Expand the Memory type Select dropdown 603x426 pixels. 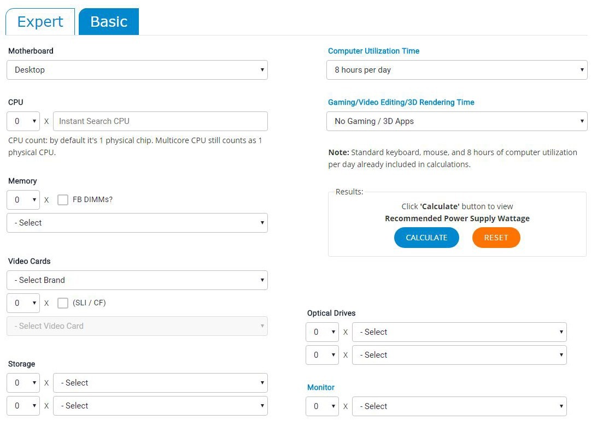(137, 223)
